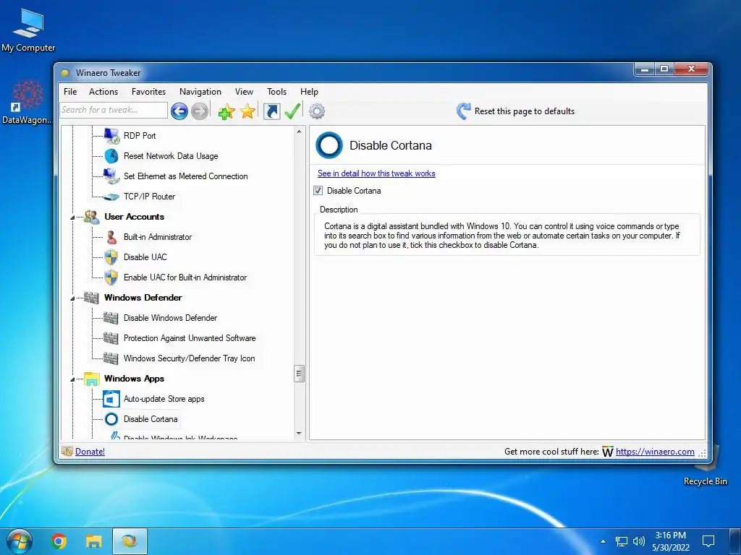Click the Disable UAC shield icon
Viewport: 741px width, 555px height.
(111, 257)
